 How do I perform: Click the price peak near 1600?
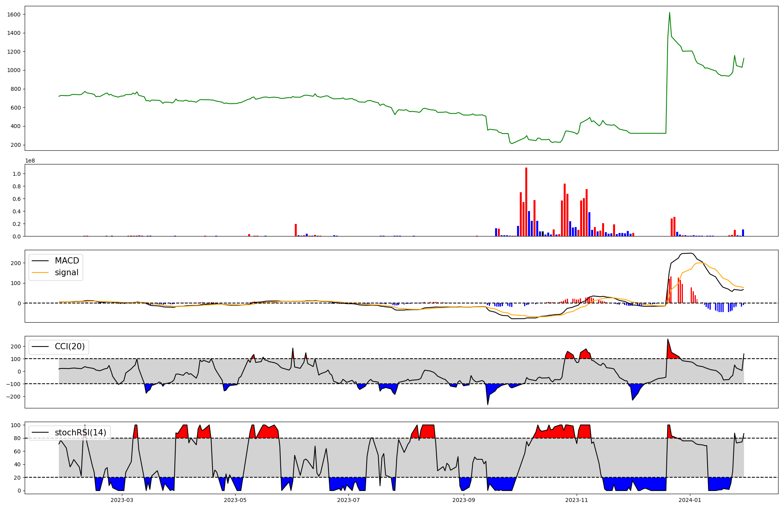pos(670,13)
